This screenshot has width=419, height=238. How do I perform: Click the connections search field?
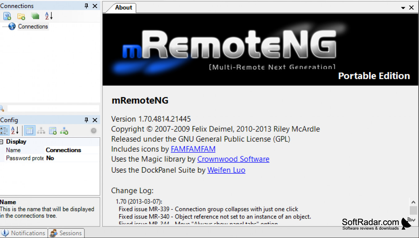53,108
